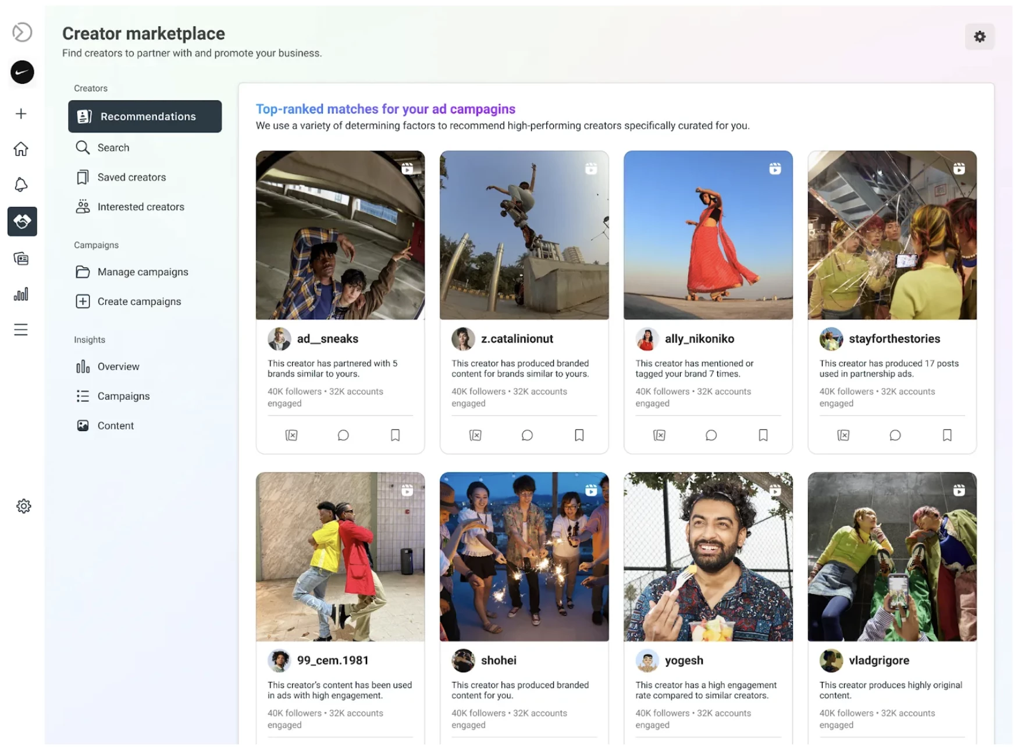The height and width of the screenshot is (754, 1018).
Task: Click reels icon on shohei photo
Action: [591, 490]
